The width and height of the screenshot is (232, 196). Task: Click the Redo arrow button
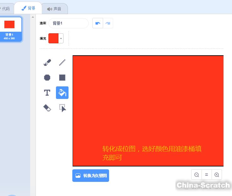coord(108,23)
